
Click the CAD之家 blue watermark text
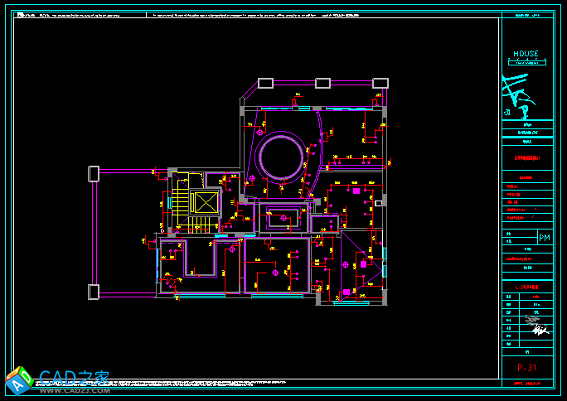75,378
